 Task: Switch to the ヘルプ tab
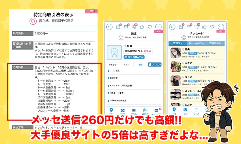coord(126,65)
